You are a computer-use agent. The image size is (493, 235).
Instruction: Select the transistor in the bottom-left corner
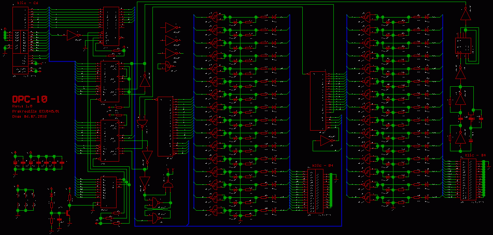[68, 211]
